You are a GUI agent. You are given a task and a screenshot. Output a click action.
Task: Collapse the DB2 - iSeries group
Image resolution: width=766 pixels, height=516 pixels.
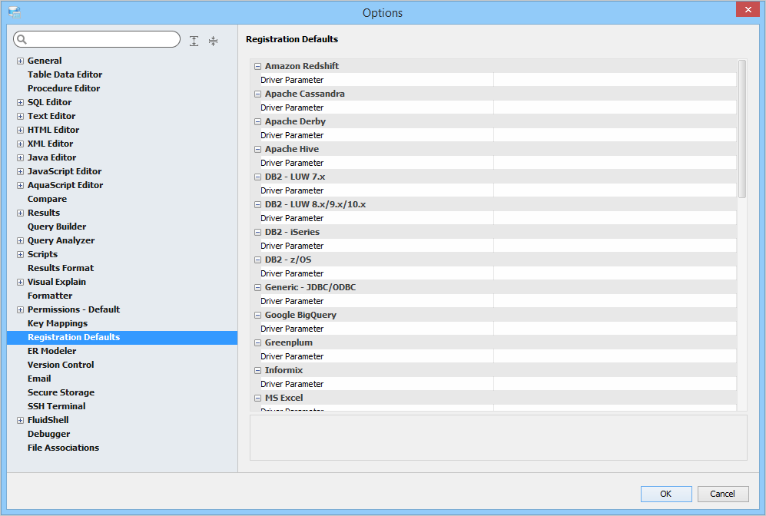(x=257, y=233)
